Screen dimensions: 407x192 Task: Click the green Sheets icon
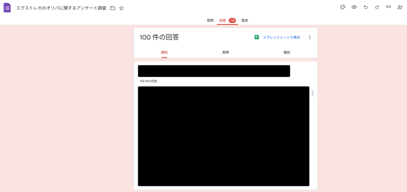click(x=257, y=37)
